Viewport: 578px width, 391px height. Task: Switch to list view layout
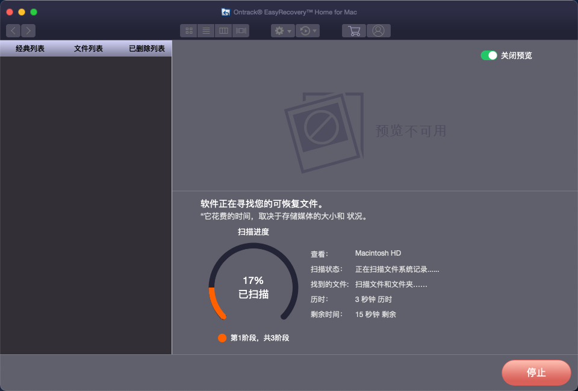tap(206, 31)
